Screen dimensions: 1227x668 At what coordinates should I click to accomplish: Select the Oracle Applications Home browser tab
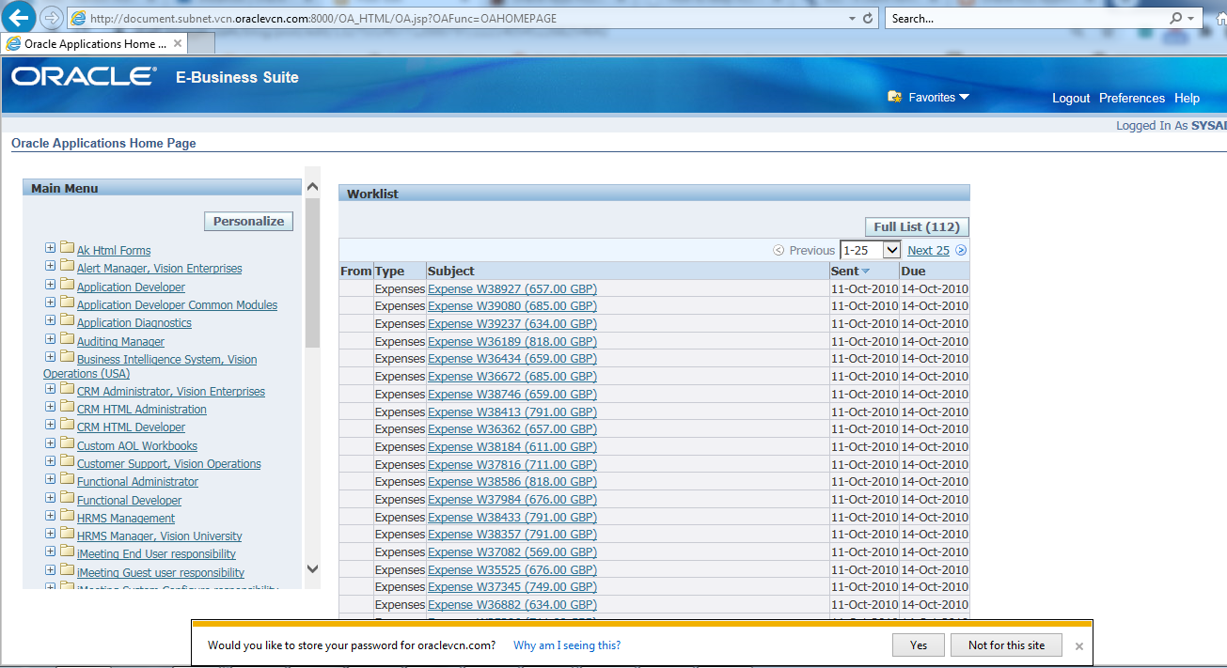pos(94,43)
